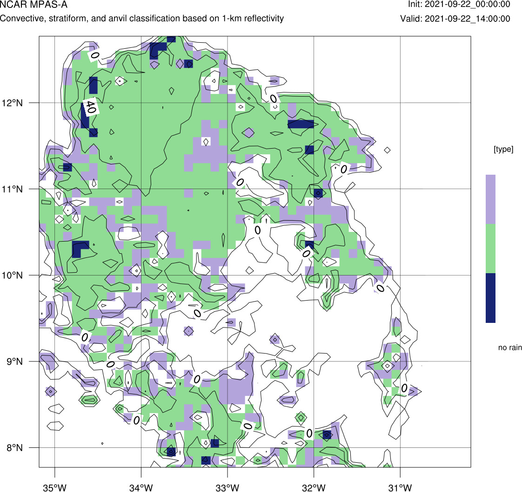Click the "40" contour label
Viewport: 522px width, 492px height.
tap(91, 107)
